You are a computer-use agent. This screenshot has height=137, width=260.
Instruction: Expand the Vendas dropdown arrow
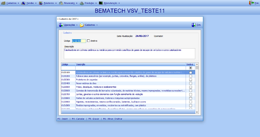tap(36, 3)
